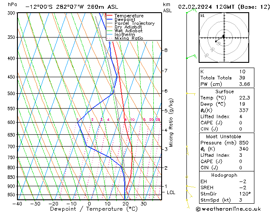Select the Dewpoint legend entry

click(x=125, y=20)
